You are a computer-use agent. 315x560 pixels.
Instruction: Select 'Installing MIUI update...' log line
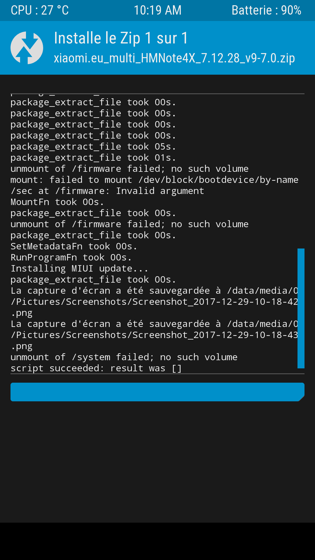pyautogui.click(x=79, y=269)
